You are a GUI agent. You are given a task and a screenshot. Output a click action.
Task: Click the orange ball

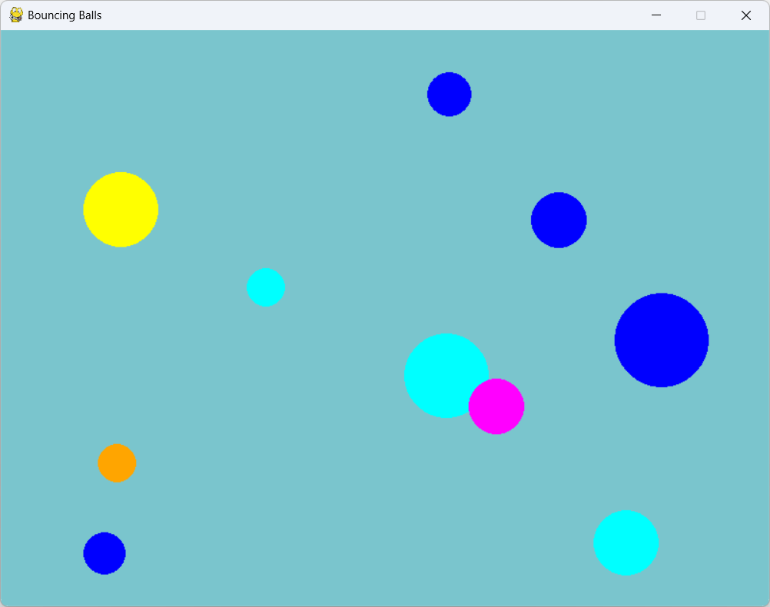tap(117, 463)
